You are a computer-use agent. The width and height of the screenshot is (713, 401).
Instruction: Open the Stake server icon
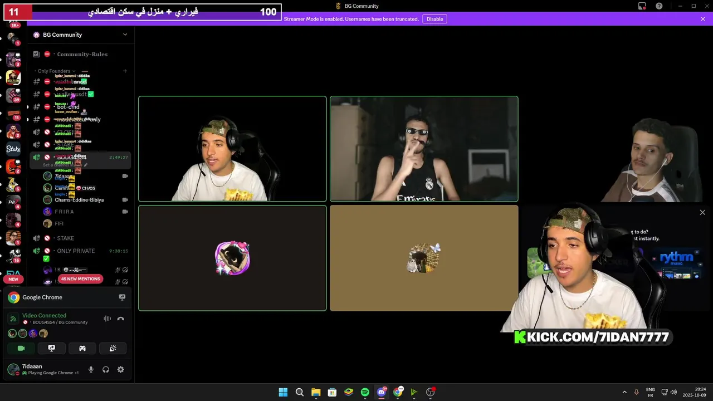coord(13,149)
